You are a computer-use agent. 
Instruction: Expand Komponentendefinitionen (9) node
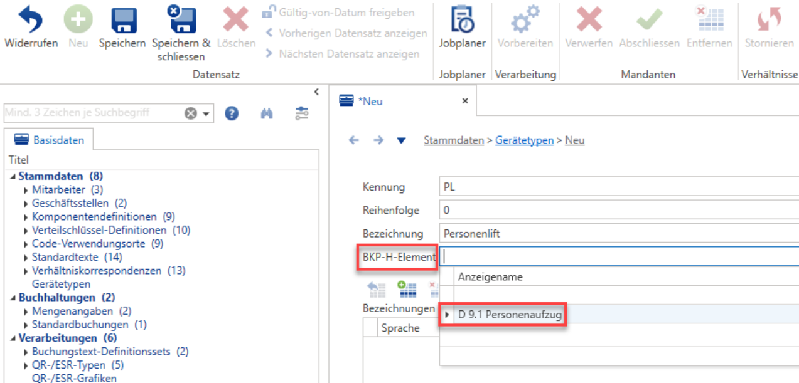click(x=26, y=217)
